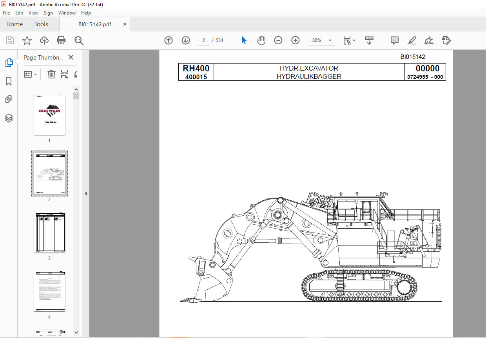Open the Window menu
Image resolution: width=486 pixels, height=338 pixels.
click(67, 13)
